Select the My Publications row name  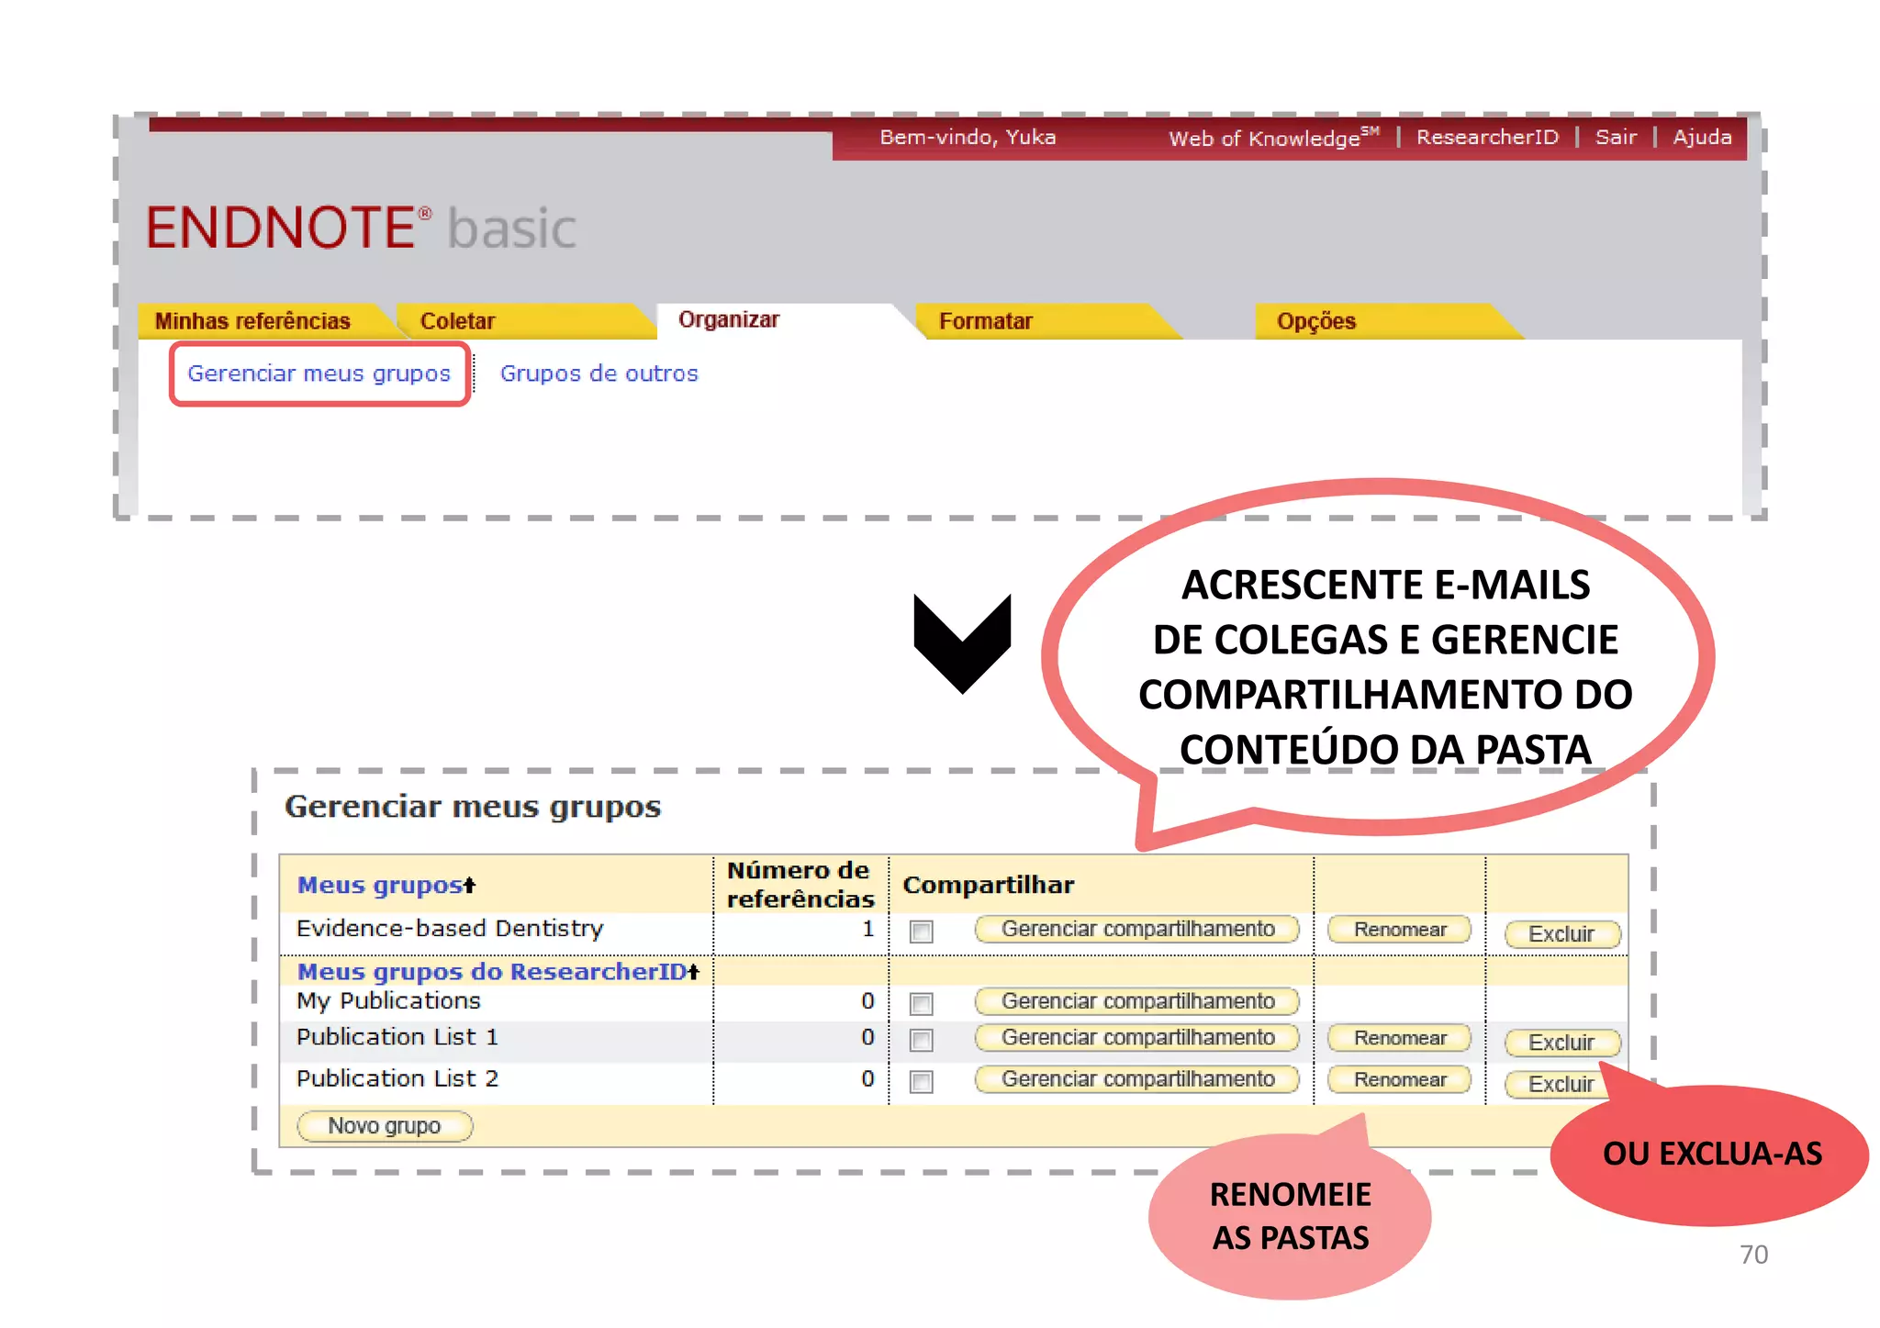388,1001
